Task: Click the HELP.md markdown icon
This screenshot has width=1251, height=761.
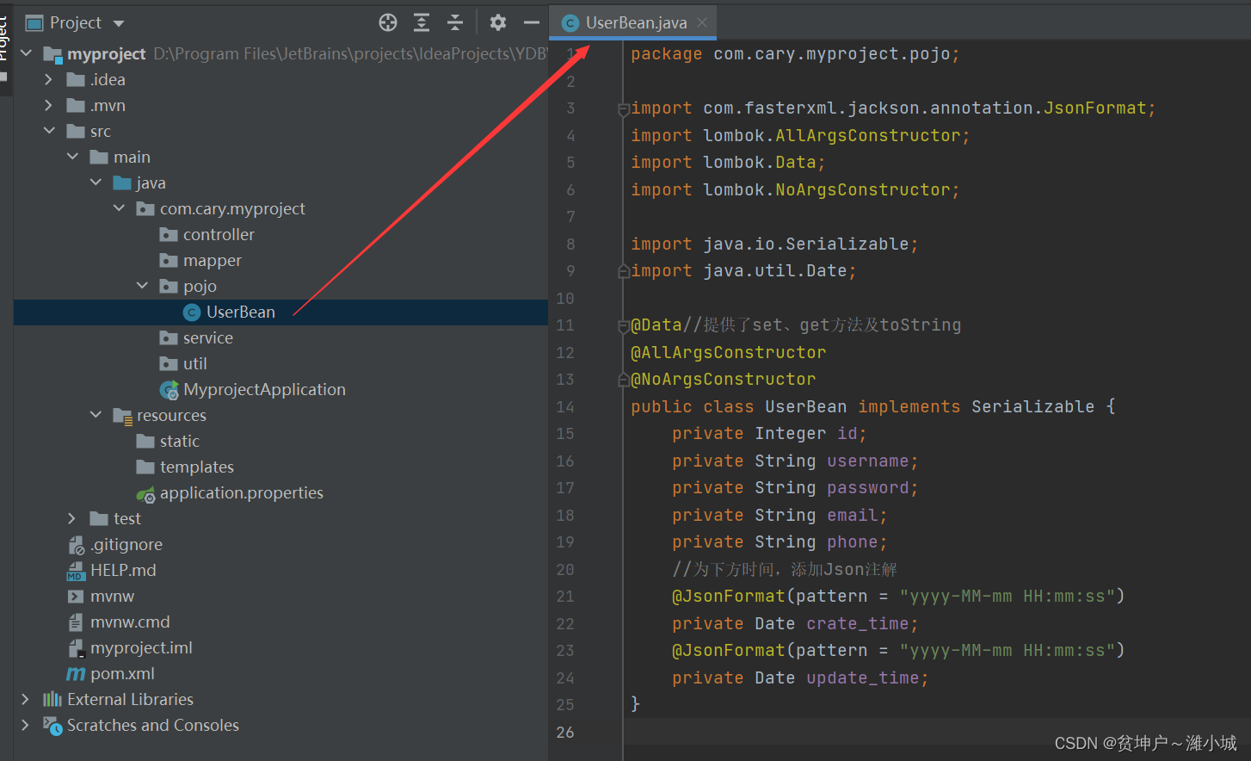Action: (x=76, y=571)
